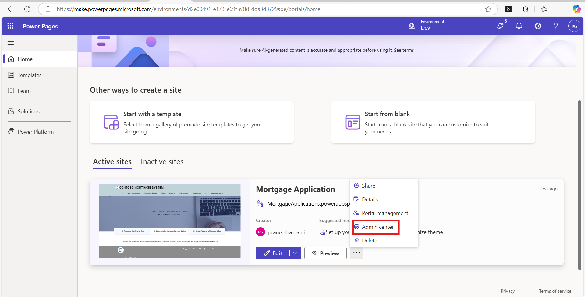Image resolution: width=585 pixels, height=297 pixels.
Task: Click the Mortgage Application site thumbnail
Action: click(170, 221)
